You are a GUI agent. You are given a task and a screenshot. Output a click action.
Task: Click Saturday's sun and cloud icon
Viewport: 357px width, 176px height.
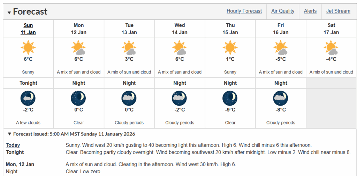tap(331, 47)
